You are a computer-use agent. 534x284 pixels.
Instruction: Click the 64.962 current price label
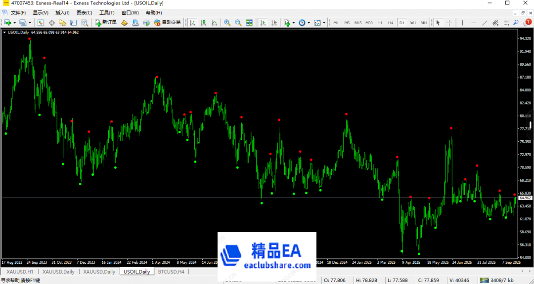pyautogui.click(x=526, y=198)
